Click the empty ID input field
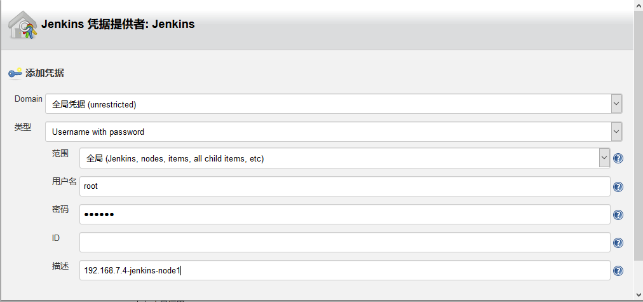643x302 pixels. 344,242
